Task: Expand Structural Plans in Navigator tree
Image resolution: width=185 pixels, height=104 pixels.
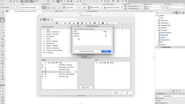Action: tap(158, 25)
